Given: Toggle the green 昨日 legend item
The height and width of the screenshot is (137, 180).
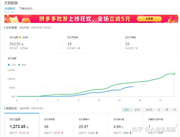Looking at the screenshot, I should (x=22, y=65).
